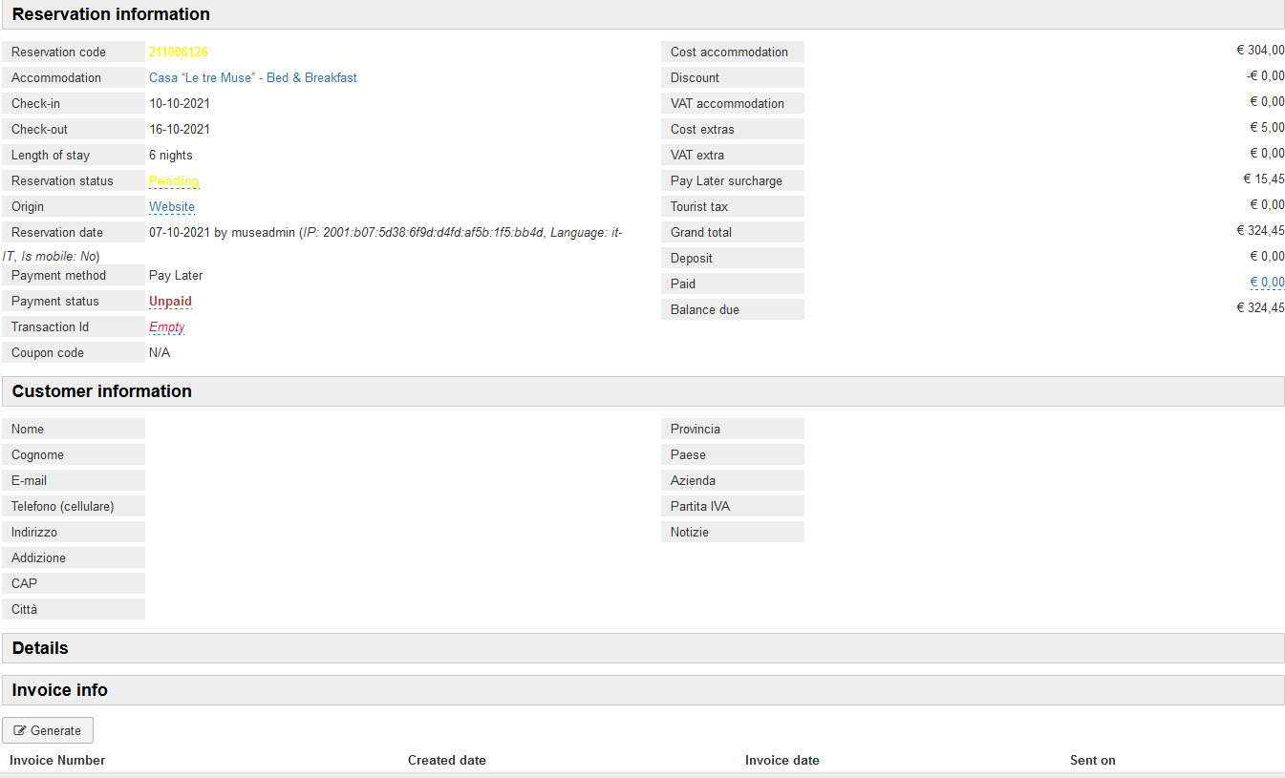Click the Paid amount € 0,00 link

tap(1267, 283)
